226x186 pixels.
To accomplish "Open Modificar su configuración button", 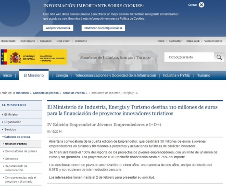I will (x=103, y=28).
